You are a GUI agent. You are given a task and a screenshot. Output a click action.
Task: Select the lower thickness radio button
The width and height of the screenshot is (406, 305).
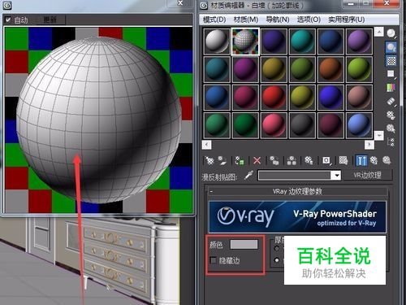click(x=277, y=260)
